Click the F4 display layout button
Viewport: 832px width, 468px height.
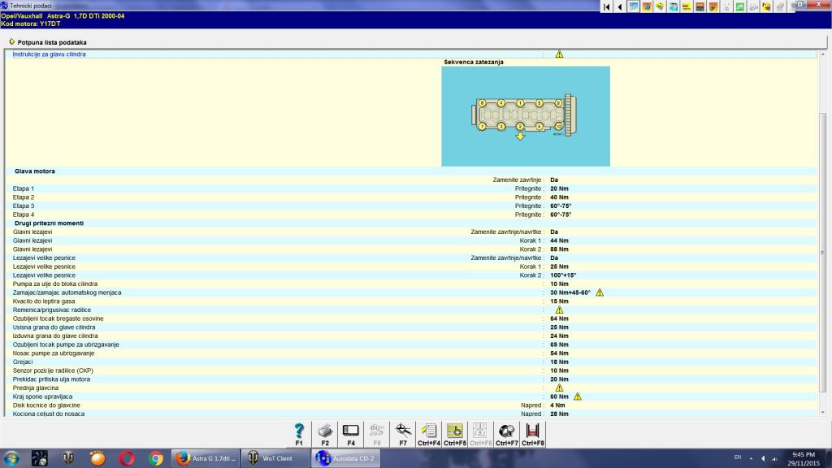pyautogui.click(x=351, y=434)
